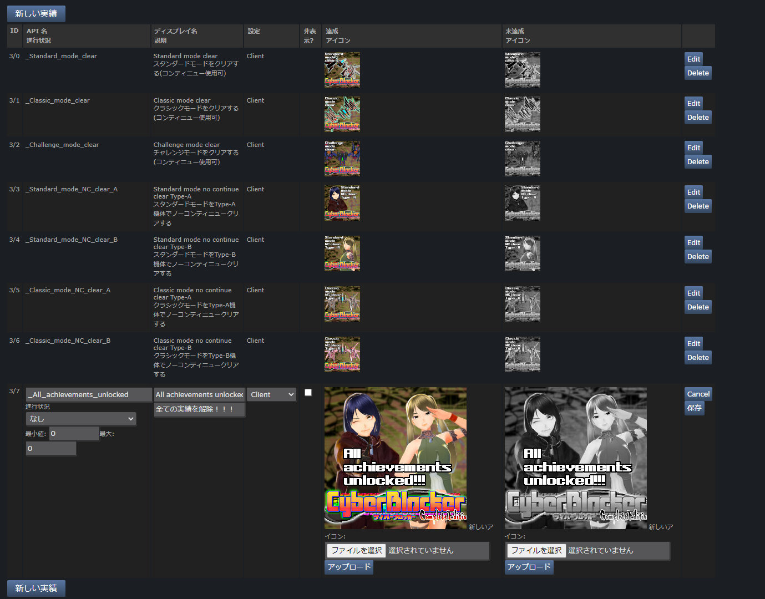Edit the _Classic_mode_clear achievement
This screenshot has height=599, width=765.
point(693,103)
